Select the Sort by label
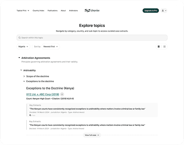Image resolution: width=184 pixels, height=145 pixels. (x=37, y=47)
